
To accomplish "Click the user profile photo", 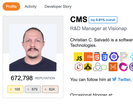I will coord(33,48).
